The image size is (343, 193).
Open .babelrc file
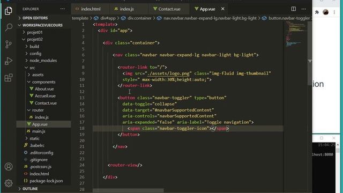coord(37,145)
